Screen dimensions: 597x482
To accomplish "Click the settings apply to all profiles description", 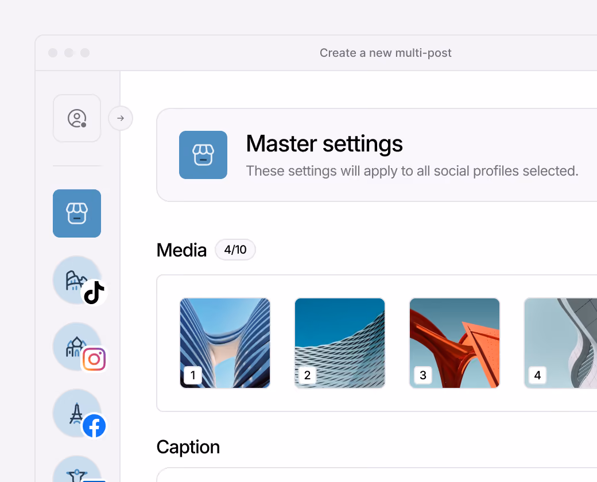I will click(x=412, y=171).
